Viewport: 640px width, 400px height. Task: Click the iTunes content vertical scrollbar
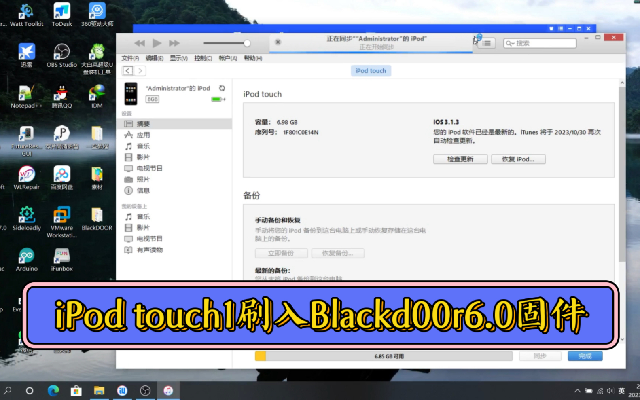[622, 174]
